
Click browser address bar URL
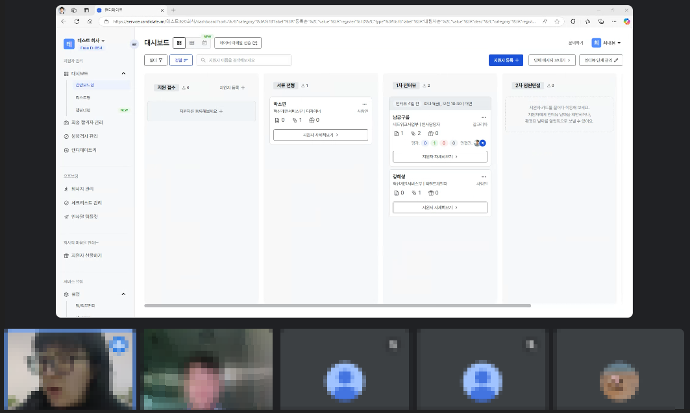click(x=323, y=21)
